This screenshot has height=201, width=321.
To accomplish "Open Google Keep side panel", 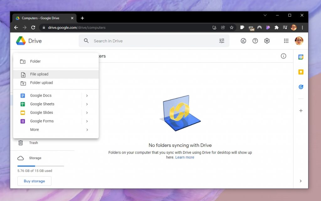I will tap(301, 72).
